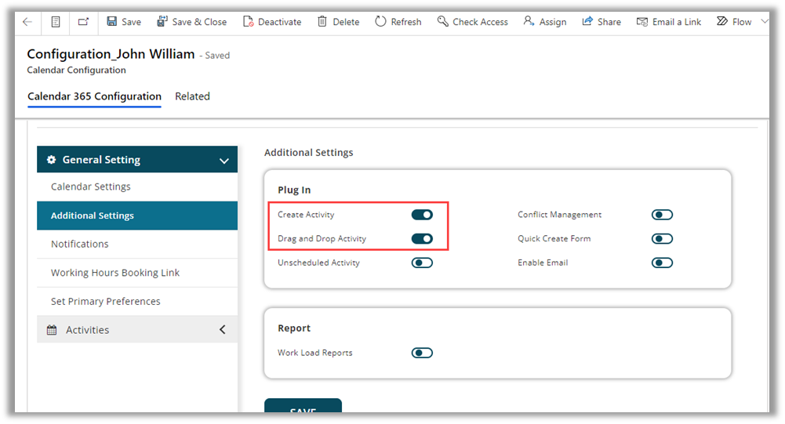The width and height of the screenshot is (785, 424).
Task: Open the form record set icon
Action: 55,22
